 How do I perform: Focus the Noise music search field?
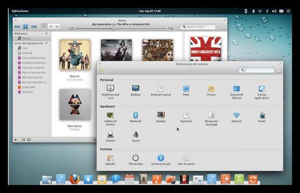[x=198, y=27]
